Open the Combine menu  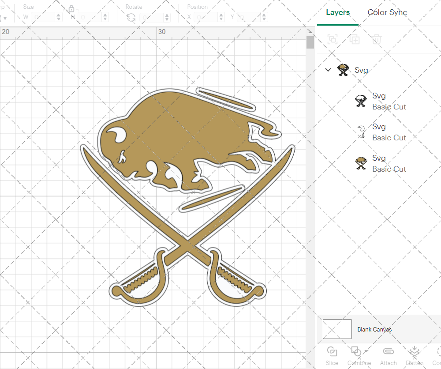pyautogui.click(x=359, y=356)
